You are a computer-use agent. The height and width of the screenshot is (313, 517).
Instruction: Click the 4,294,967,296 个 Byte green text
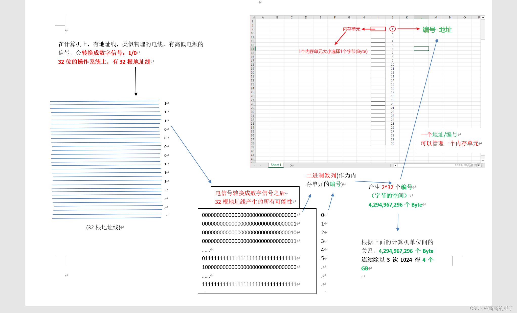pyautogui.click(x=395, y=205)
